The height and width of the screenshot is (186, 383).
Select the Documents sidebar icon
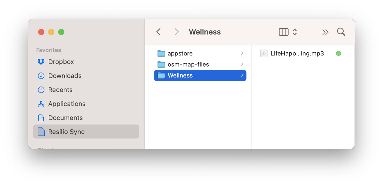click(x=41, y=118)
